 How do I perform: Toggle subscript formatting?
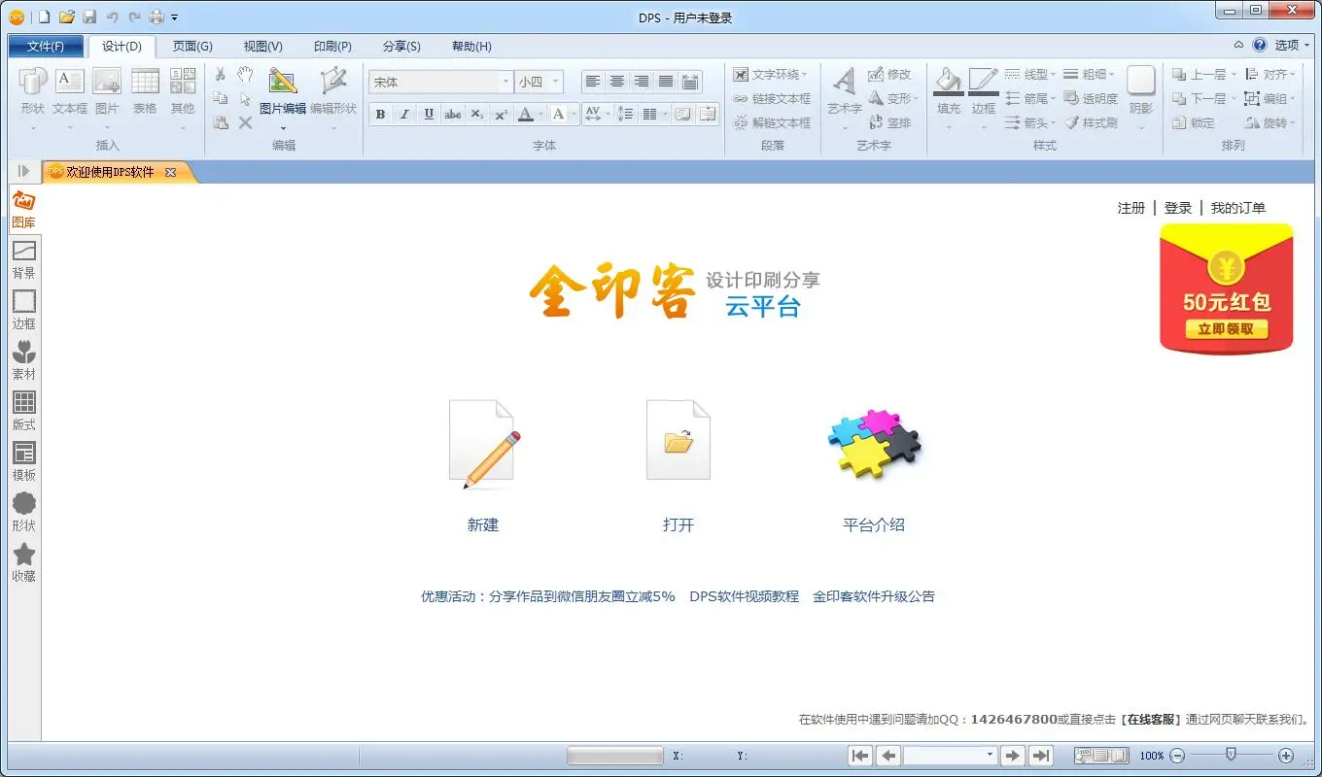point(476,114)
